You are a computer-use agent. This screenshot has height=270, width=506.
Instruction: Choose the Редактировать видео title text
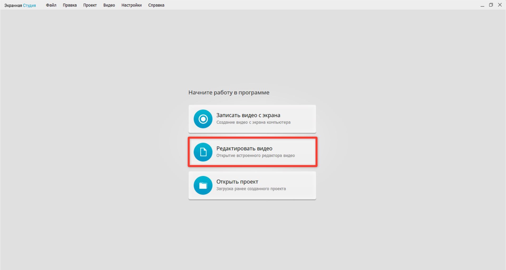pyautogui.click(x=244, y=148)
